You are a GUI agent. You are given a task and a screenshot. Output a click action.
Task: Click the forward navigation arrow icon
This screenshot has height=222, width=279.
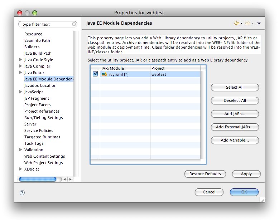[x=247, y=23]
